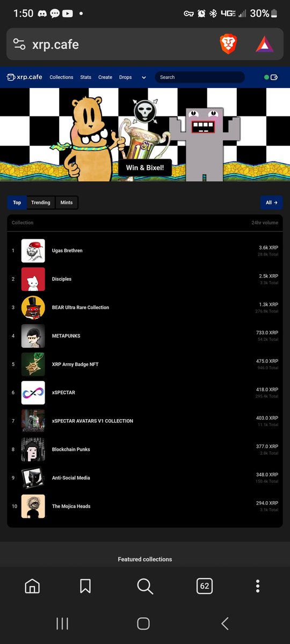This screenshot has height=644, width=290.
Task: Click the 24hr volume column header
Action: tap(265, 223)
